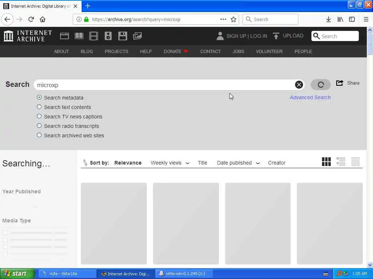The width and height of the screenshot is (373, 279).
Task: Bookmark this page with star
Action: click(233, 20)
